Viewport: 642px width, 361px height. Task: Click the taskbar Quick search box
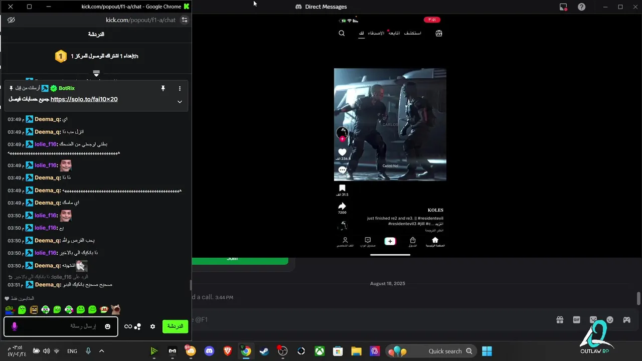pyautogui.click(x=431, y=351)
